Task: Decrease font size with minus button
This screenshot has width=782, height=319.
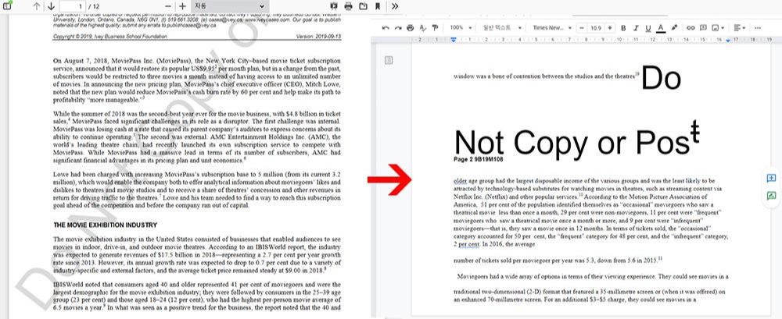Action: point(582,28)
